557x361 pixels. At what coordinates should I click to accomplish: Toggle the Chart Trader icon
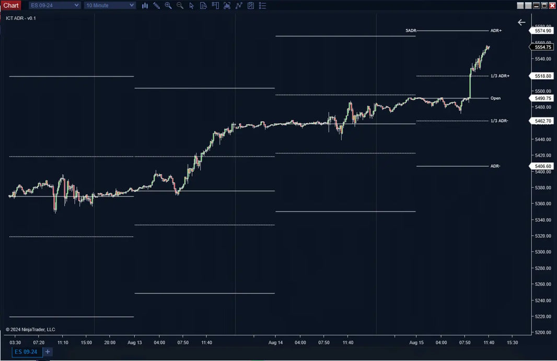coord(215,5)
